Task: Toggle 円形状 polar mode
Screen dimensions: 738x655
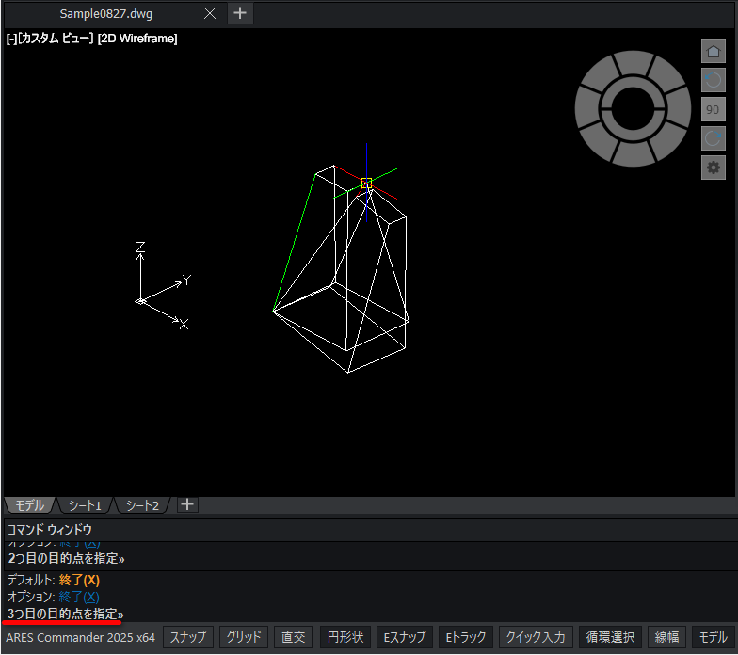Action: [x=345, y=637]
